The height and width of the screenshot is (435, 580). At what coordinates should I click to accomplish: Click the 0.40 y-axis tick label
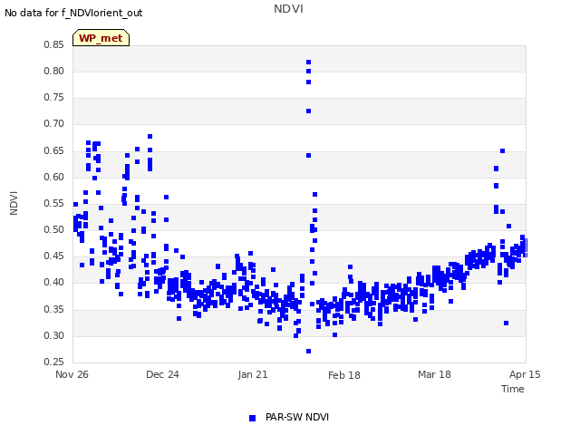[x=54, y=282]
